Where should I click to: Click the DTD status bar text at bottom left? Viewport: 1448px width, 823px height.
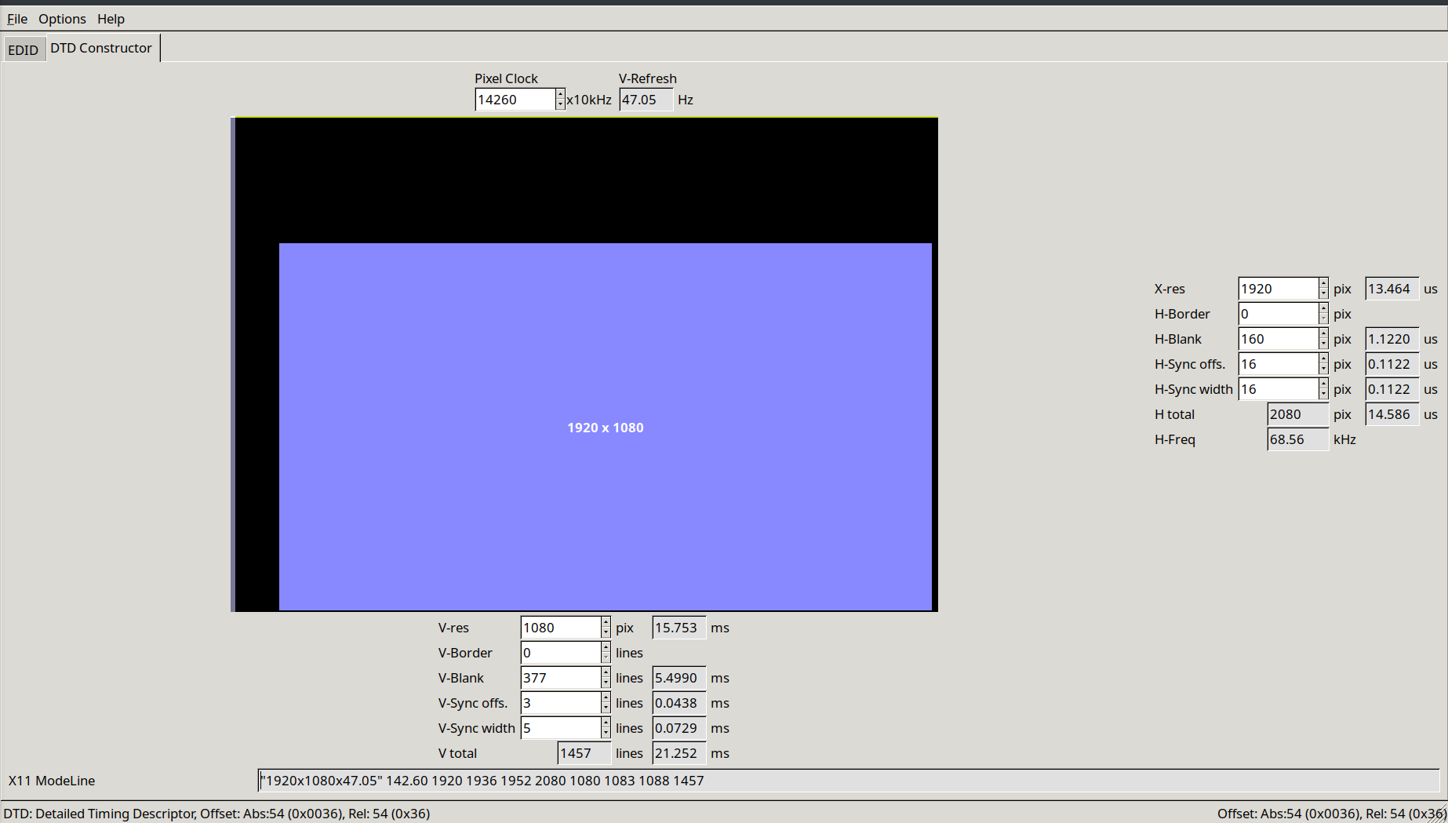click(x=217, y=814)
